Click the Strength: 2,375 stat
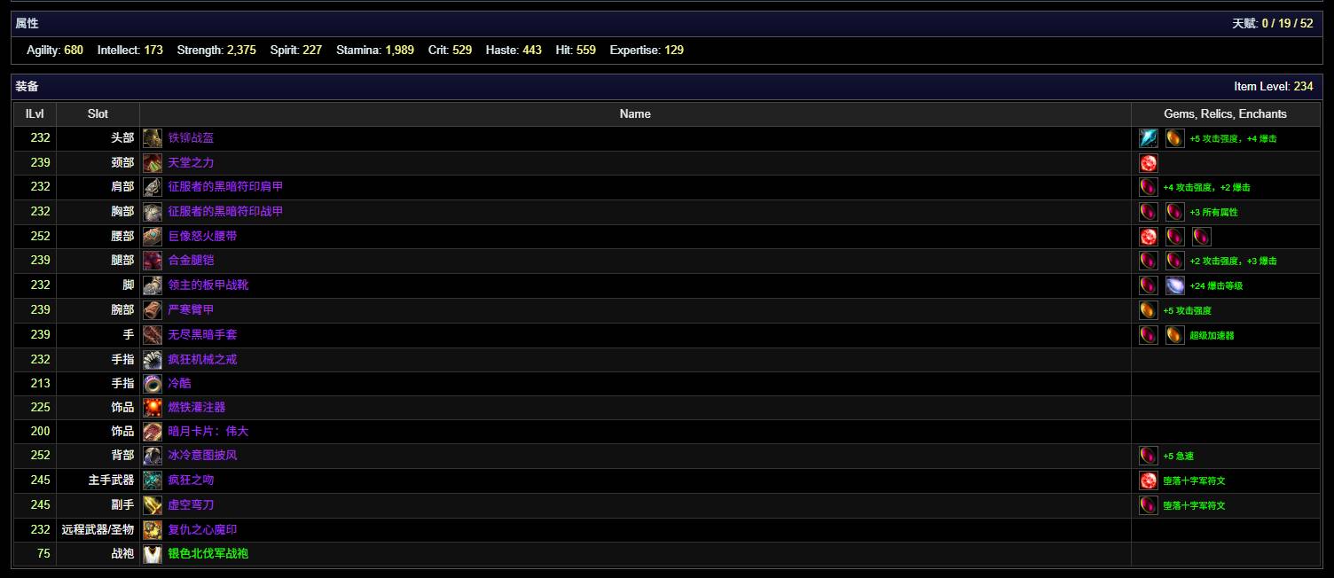This screenshot has height=578, width=1334. click(216, 51)
